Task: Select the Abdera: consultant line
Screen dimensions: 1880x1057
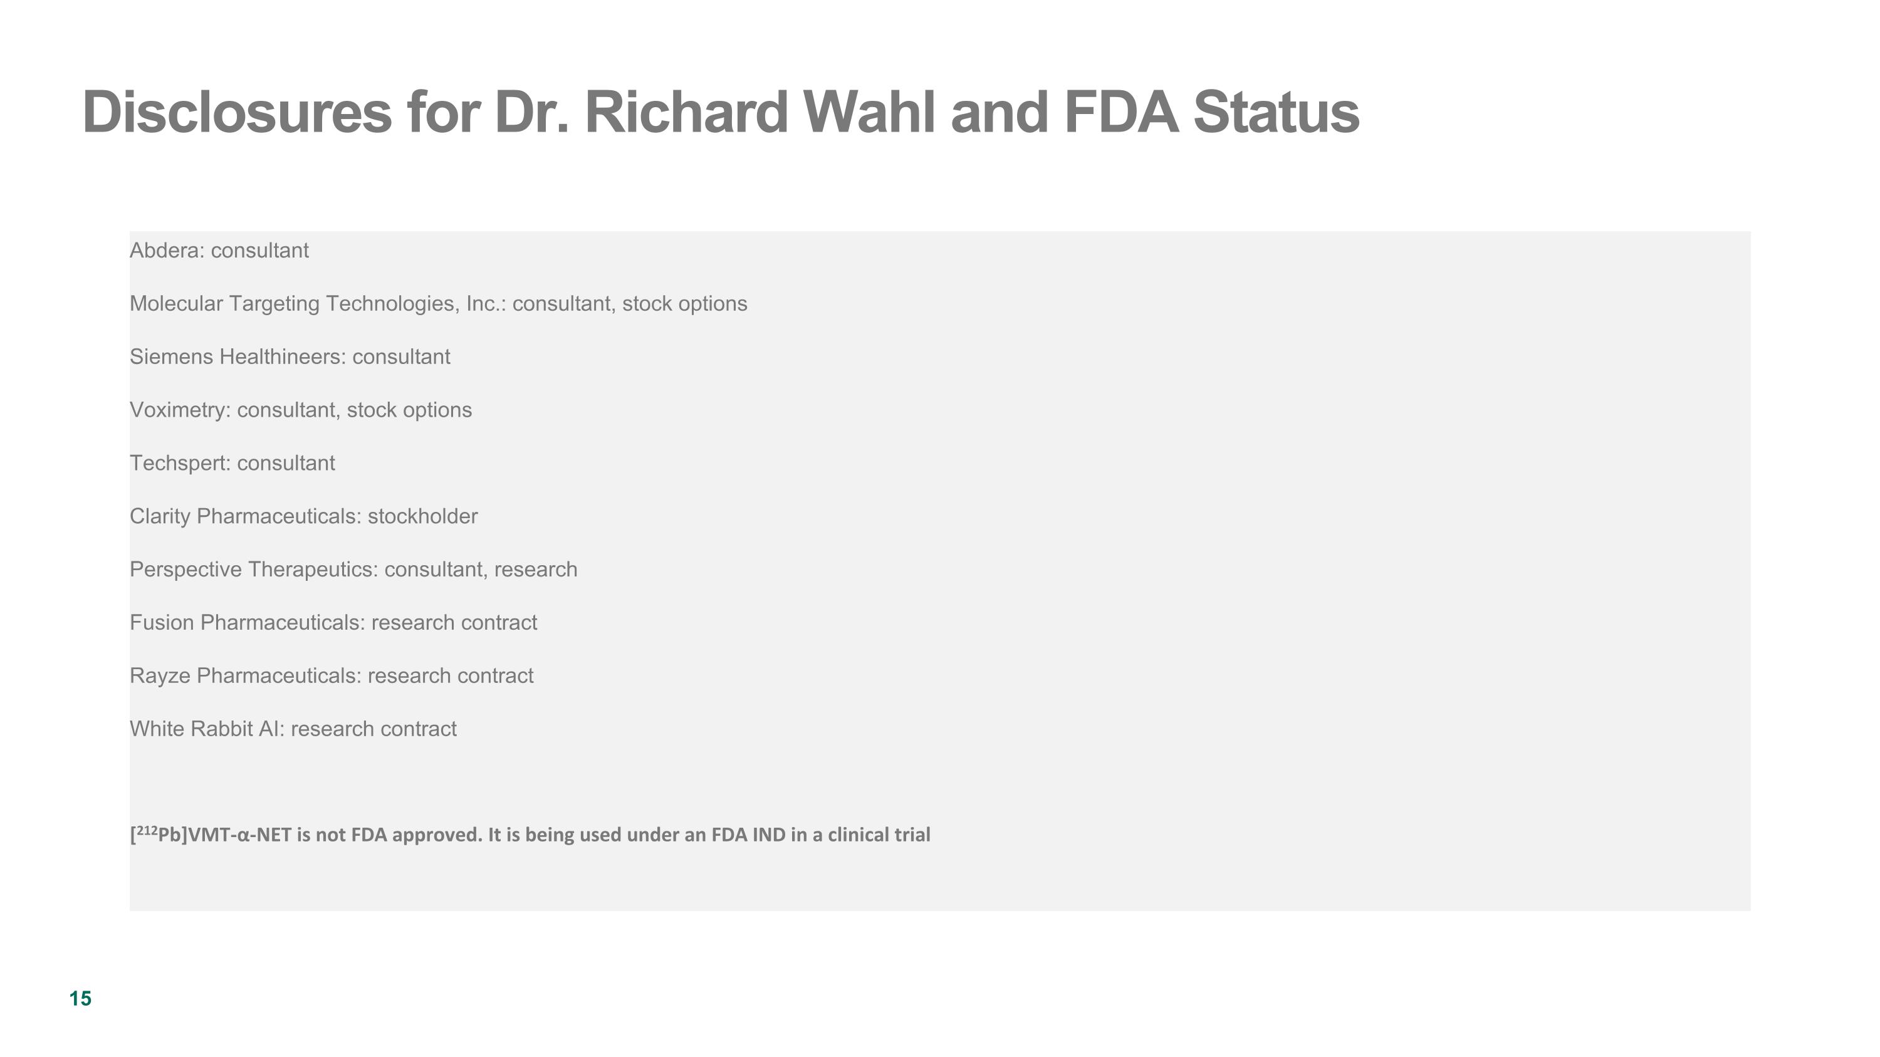Action: 219,251
